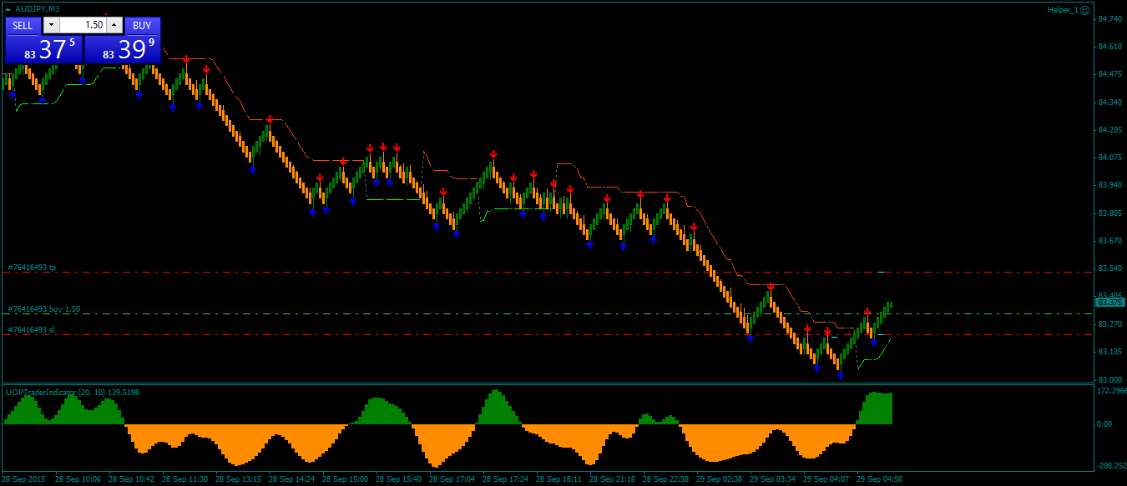Click the 28 Sep 17:24 time label
The image size is (1127, 486).
pyautogui.click(x=505, y=479)
